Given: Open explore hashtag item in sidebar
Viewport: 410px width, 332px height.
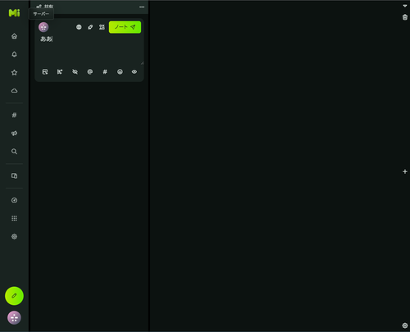Looking at the screenshot, I should 14,115.
